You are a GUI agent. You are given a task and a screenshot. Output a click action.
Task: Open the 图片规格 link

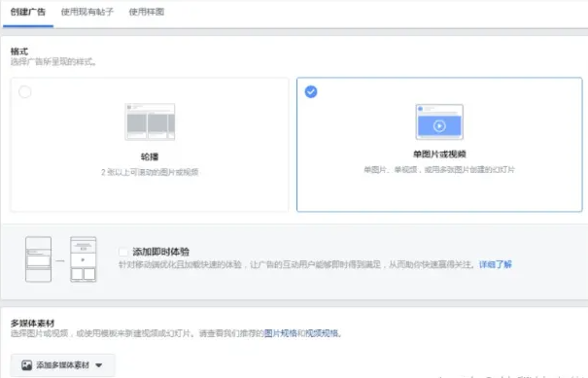pos(281,333)
